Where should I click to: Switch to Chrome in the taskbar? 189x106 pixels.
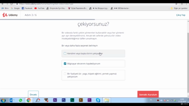coord(29,100)
